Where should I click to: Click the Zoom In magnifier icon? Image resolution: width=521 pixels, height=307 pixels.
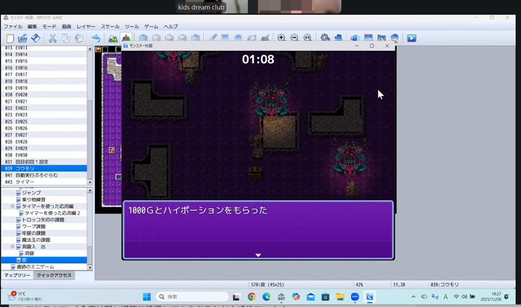coord(281,38)
